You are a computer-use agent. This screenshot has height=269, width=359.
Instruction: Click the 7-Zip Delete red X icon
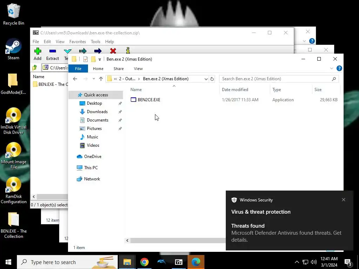point(113,51)
